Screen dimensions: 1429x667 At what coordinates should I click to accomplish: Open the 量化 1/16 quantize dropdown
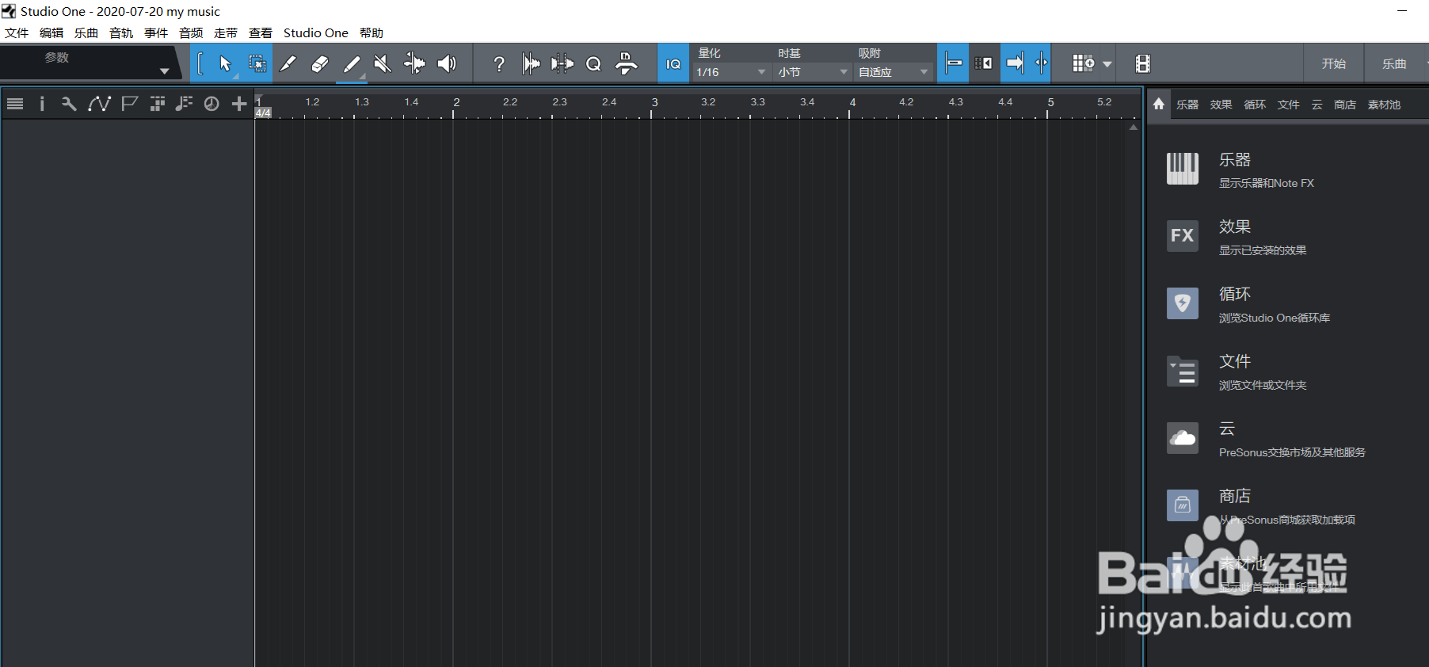point(730,72)
